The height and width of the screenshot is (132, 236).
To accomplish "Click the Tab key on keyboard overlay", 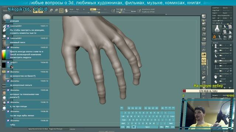I will coord(123,116).
